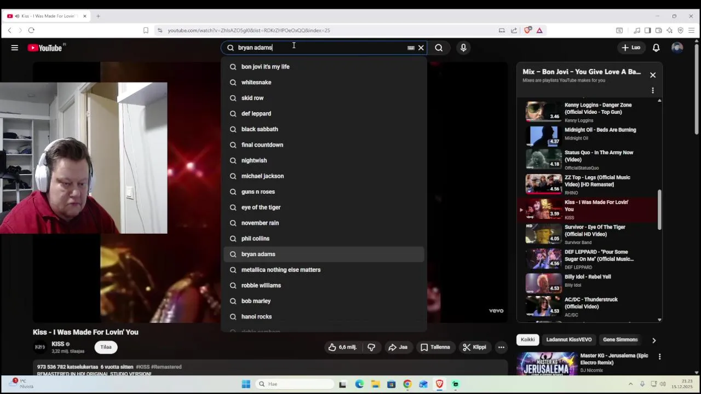Dislike the video with thumbs down
The width and height of the screenshot is (701, 394).
coord(371,347)
